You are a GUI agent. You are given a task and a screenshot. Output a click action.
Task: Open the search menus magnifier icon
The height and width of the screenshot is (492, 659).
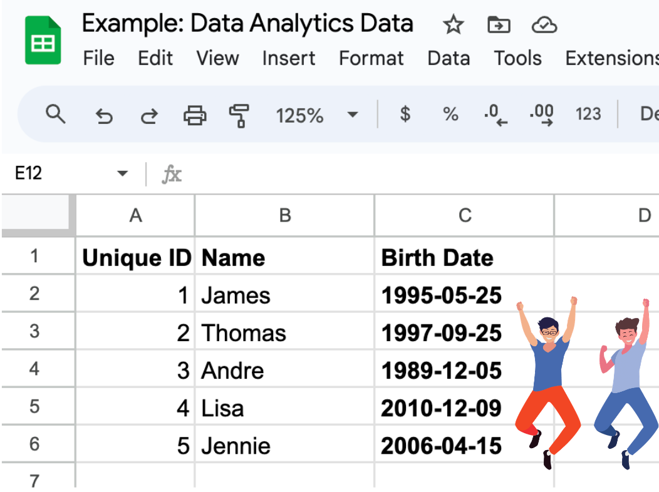click(x=56, y=114)
